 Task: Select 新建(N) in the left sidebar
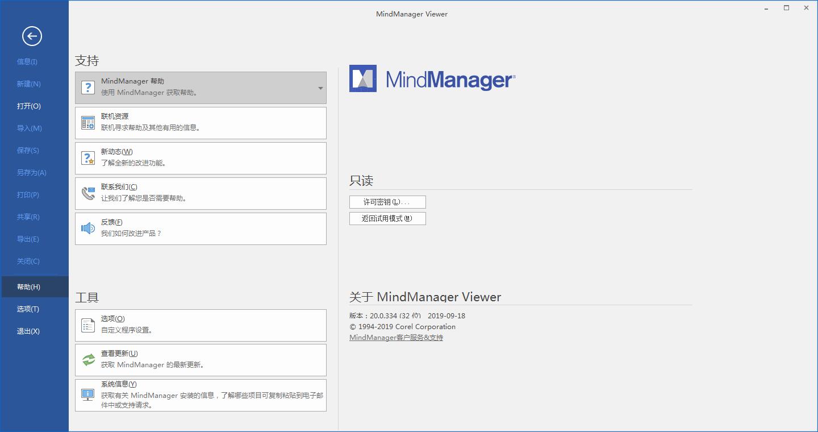click(28, 84)
